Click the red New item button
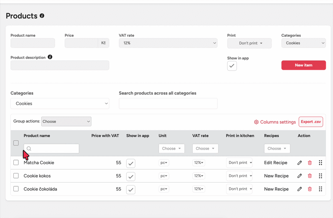 coord(303,65)
